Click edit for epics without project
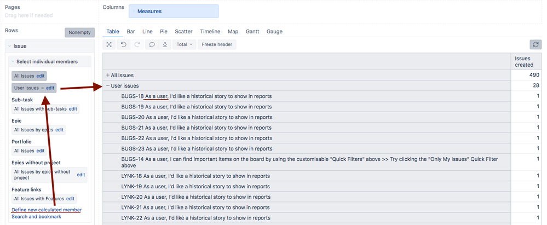Viewport: 547px width, 225px height. 81,175
